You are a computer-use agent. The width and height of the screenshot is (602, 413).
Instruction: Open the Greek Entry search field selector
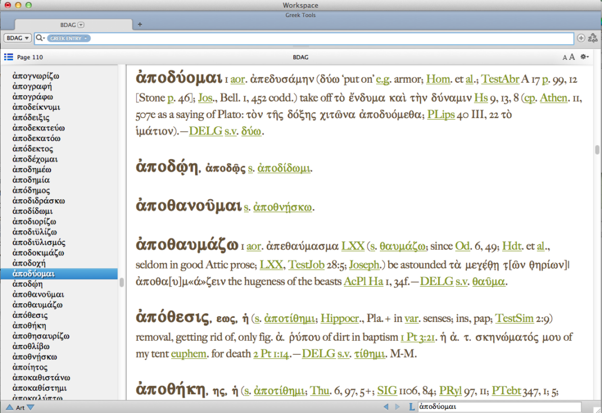click(69, 38)
